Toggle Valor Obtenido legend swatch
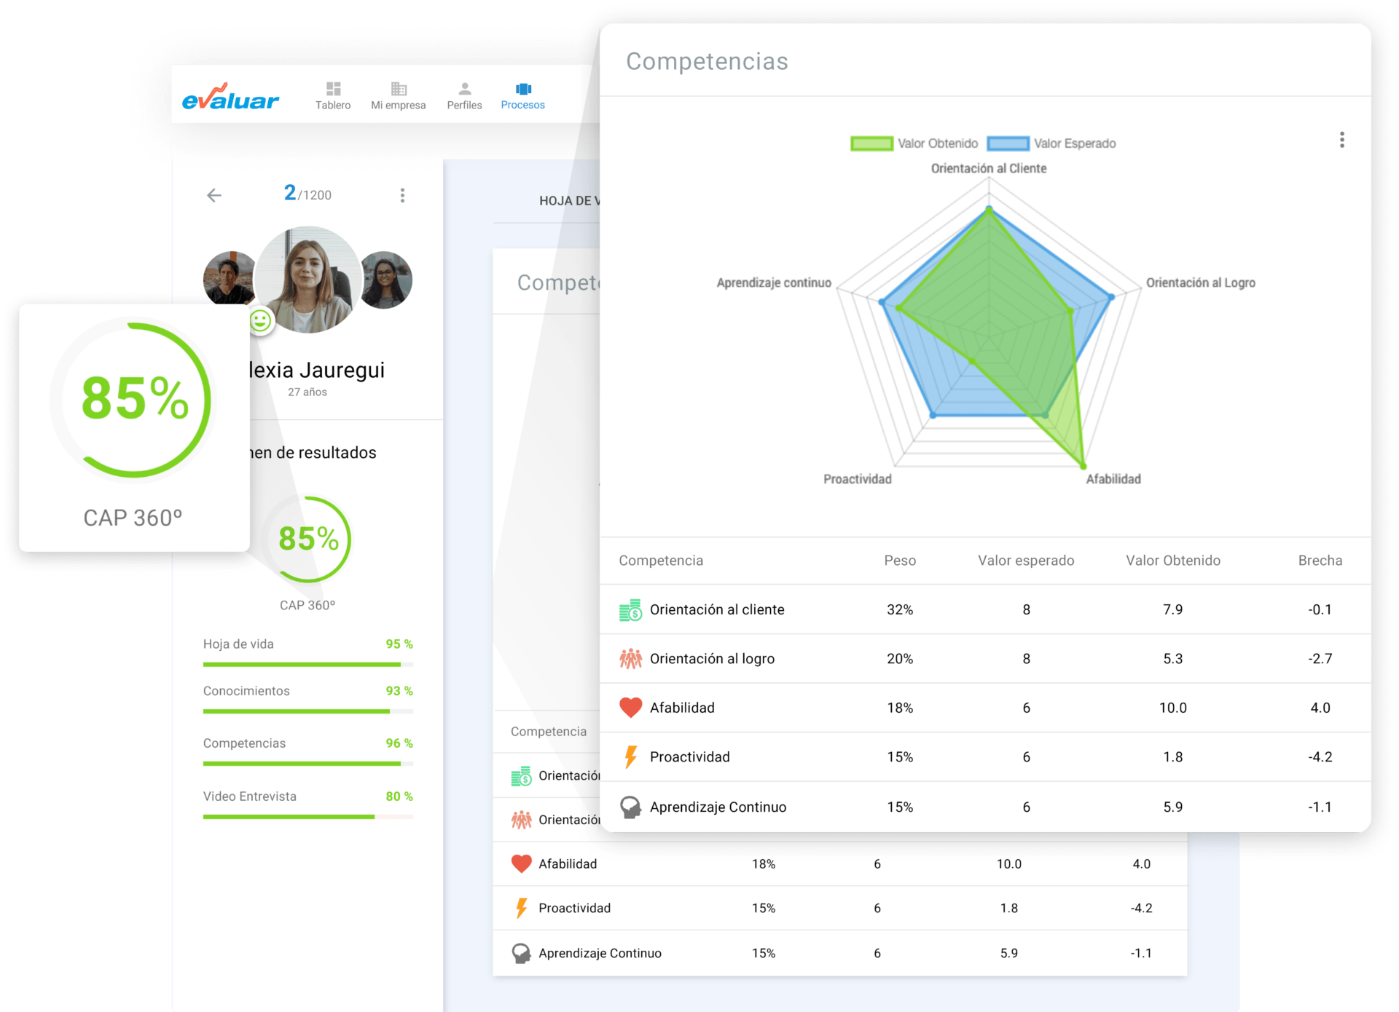The width and height of the screenshot is (1399, 1012). click(871, 143)
